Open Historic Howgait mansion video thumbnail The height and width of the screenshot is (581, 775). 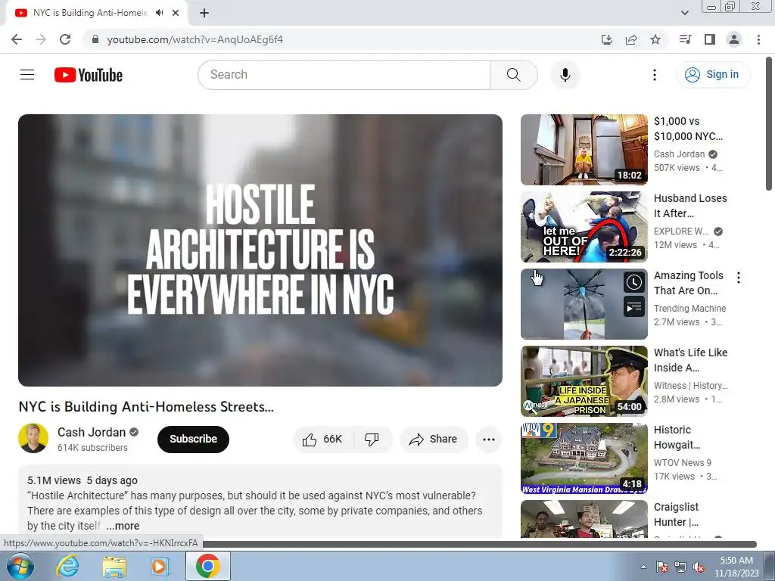click(584, 458)
